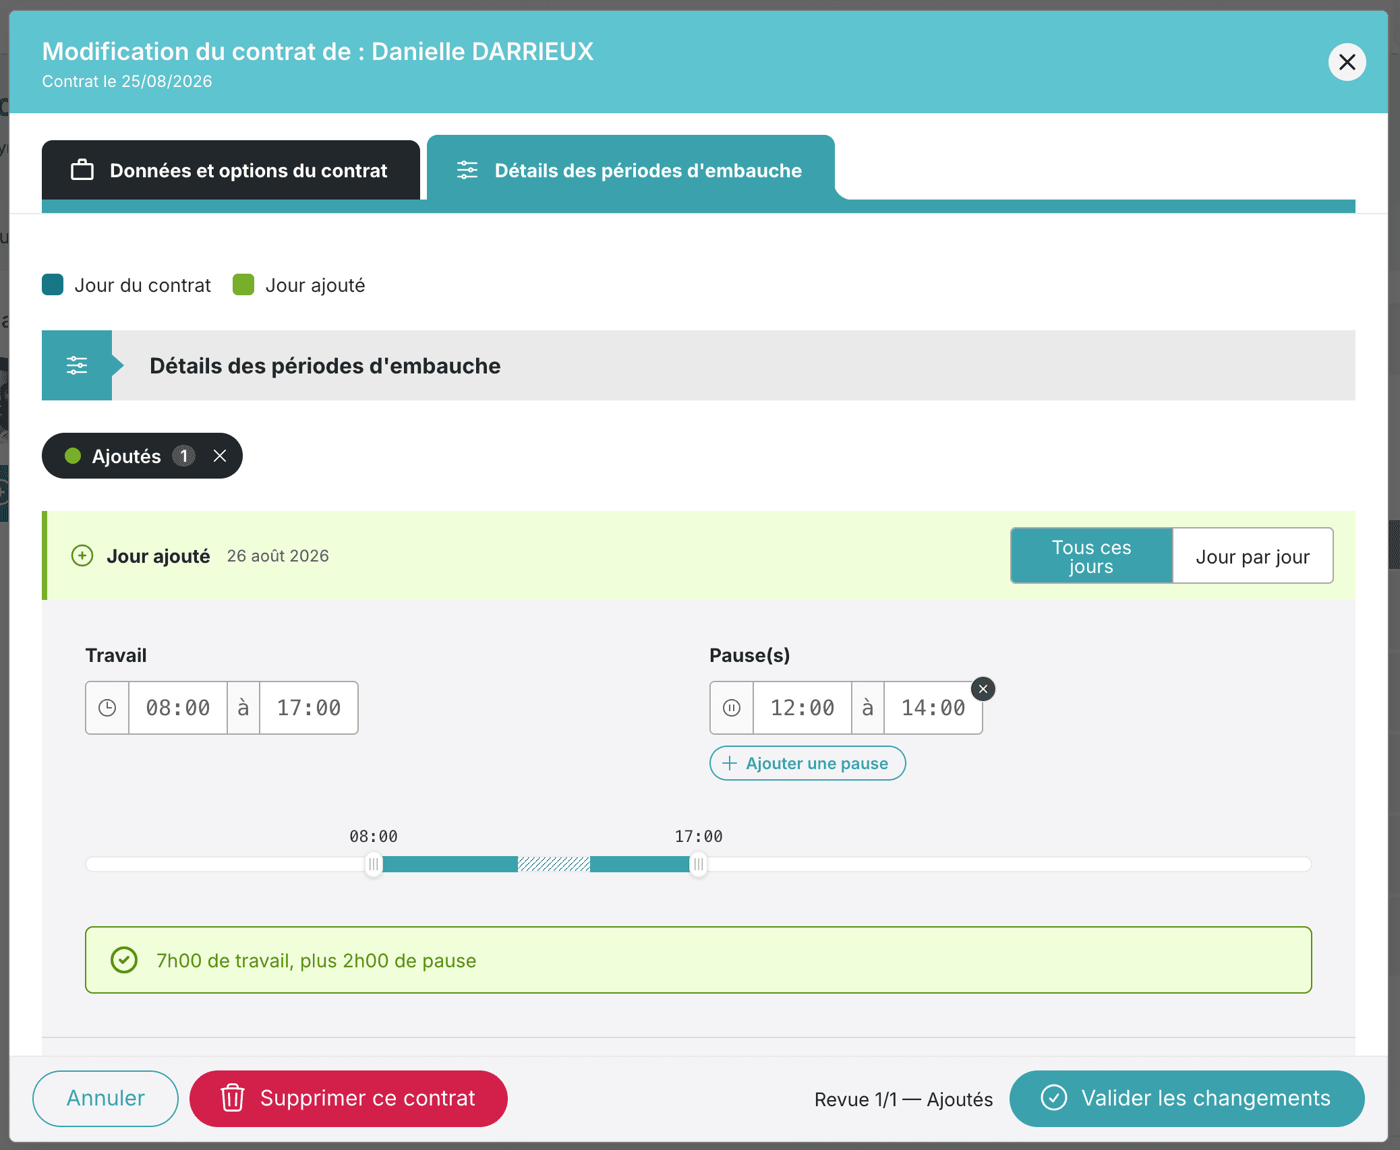Click the plus circle icon beside Jour ajouté

click(x=82, y=555)
